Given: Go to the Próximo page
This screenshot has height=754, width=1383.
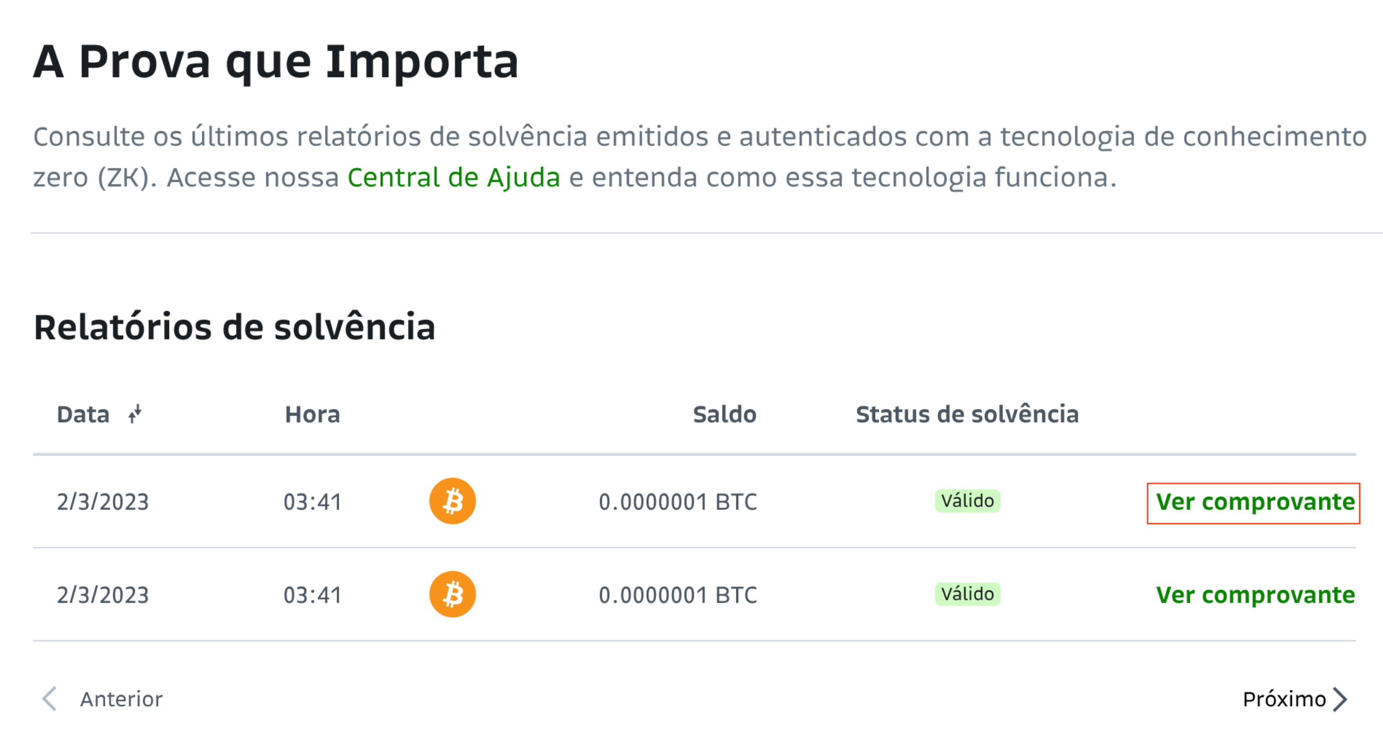Looking at the screenshot, I should pos(1295,699).
